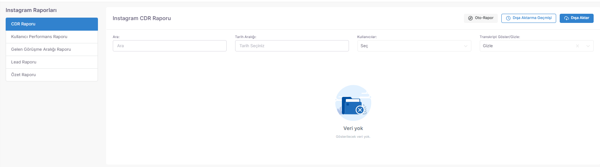
Task: Open the Transkript Gizle dropdown
Action: 537,46
